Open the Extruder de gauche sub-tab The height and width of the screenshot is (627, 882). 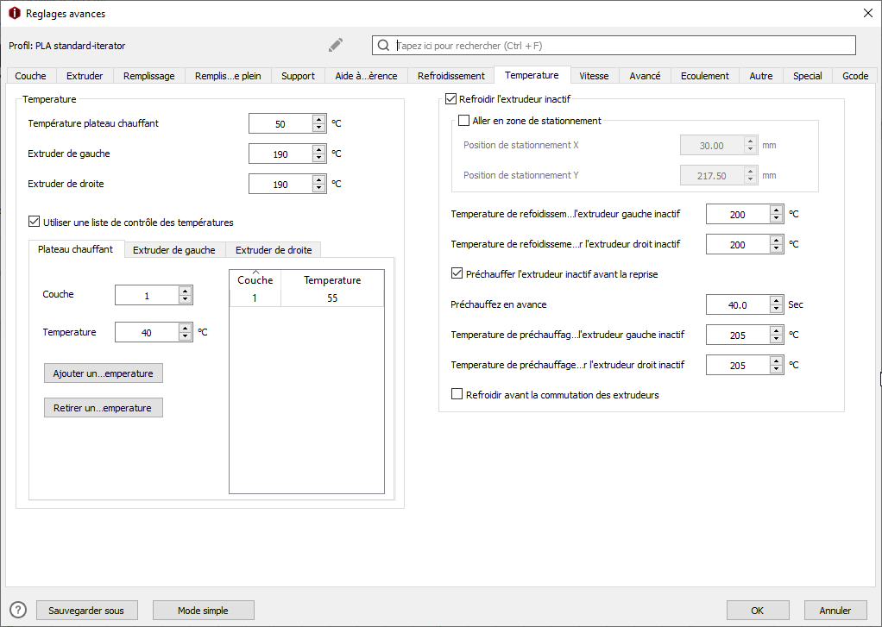click(x=173, y=249)
